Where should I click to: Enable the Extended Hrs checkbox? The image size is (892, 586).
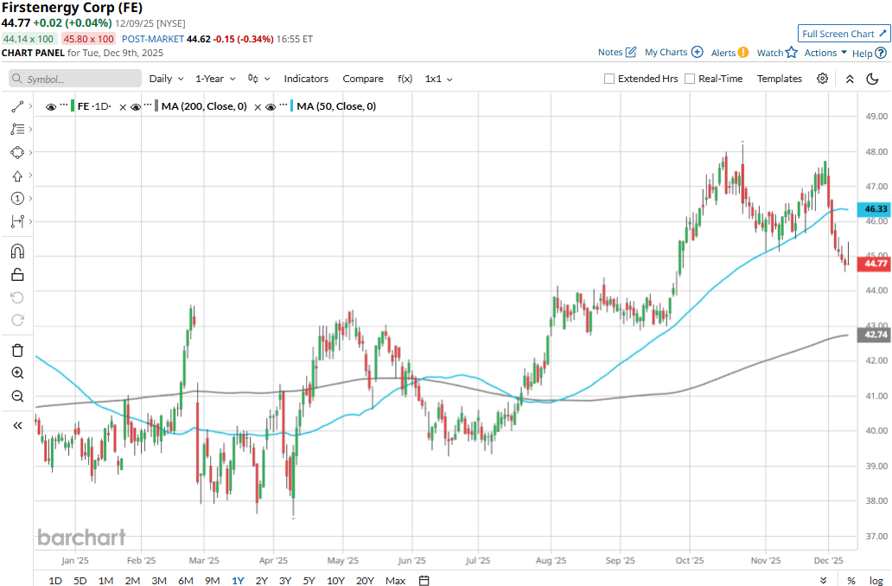click(609, 79)
